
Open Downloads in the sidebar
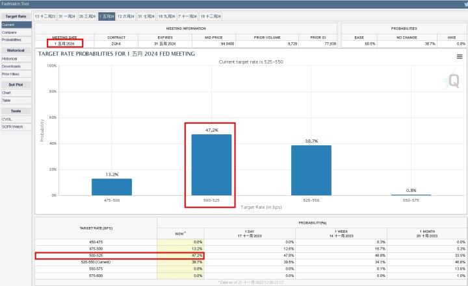[16, 66]
